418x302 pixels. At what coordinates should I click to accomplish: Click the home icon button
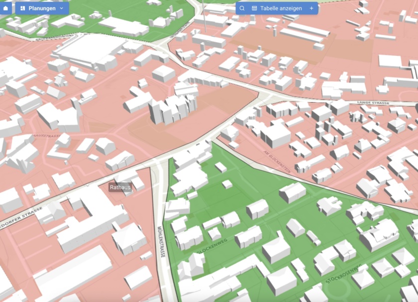tap(5, 8)
